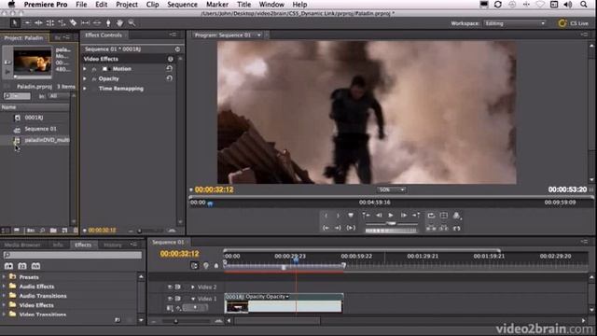Expand the Video Effects folder

coord(4,305)
